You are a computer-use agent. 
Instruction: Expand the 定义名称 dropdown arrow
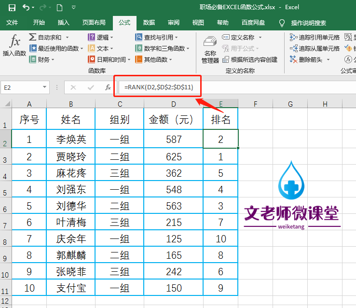point(260,37)
